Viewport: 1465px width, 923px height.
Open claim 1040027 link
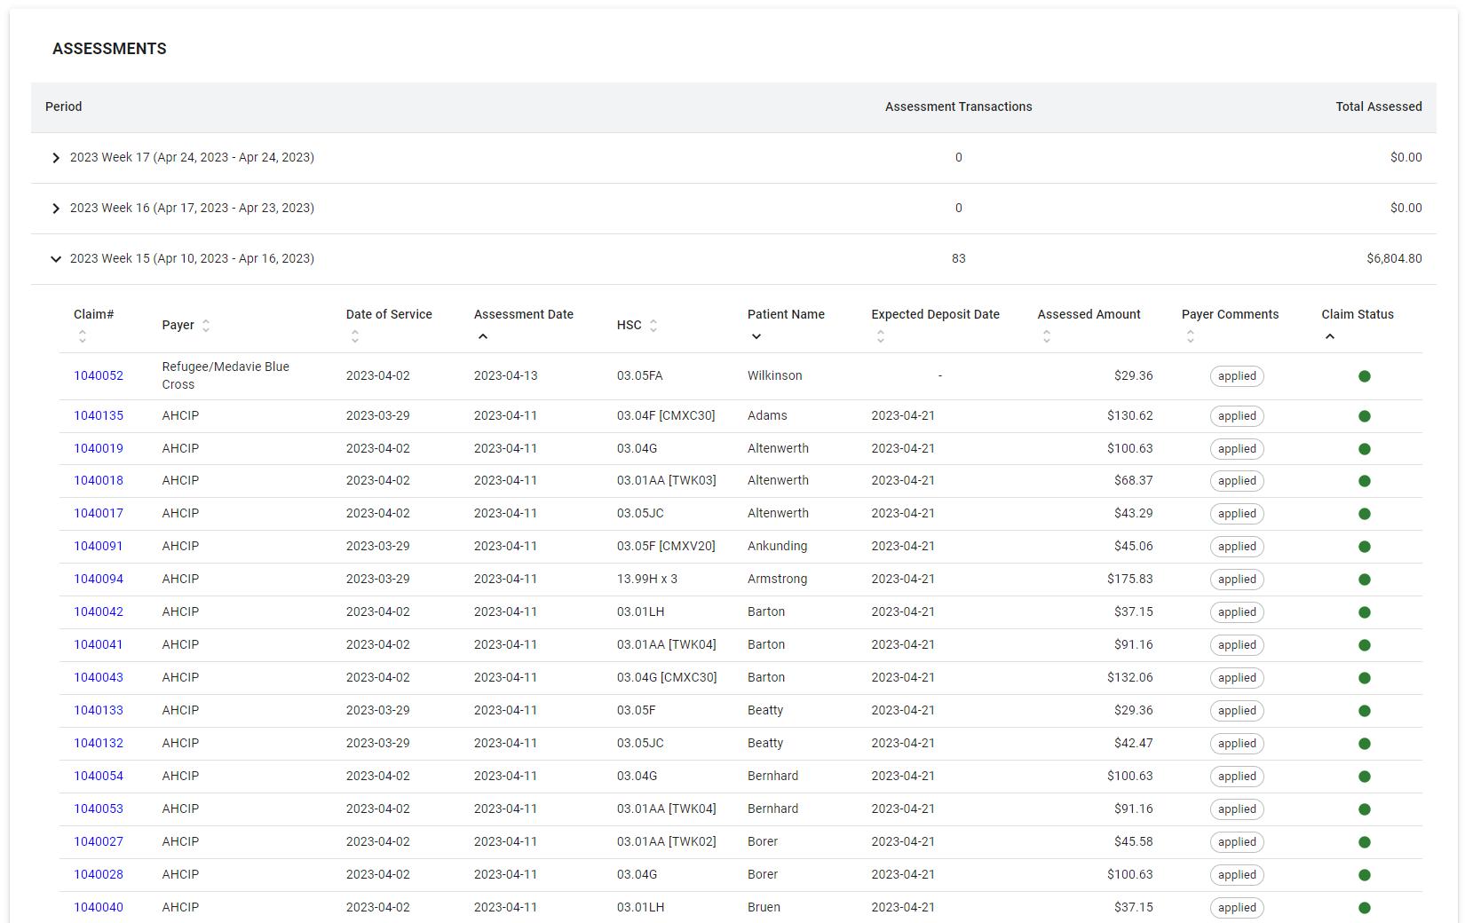(99, 841)
